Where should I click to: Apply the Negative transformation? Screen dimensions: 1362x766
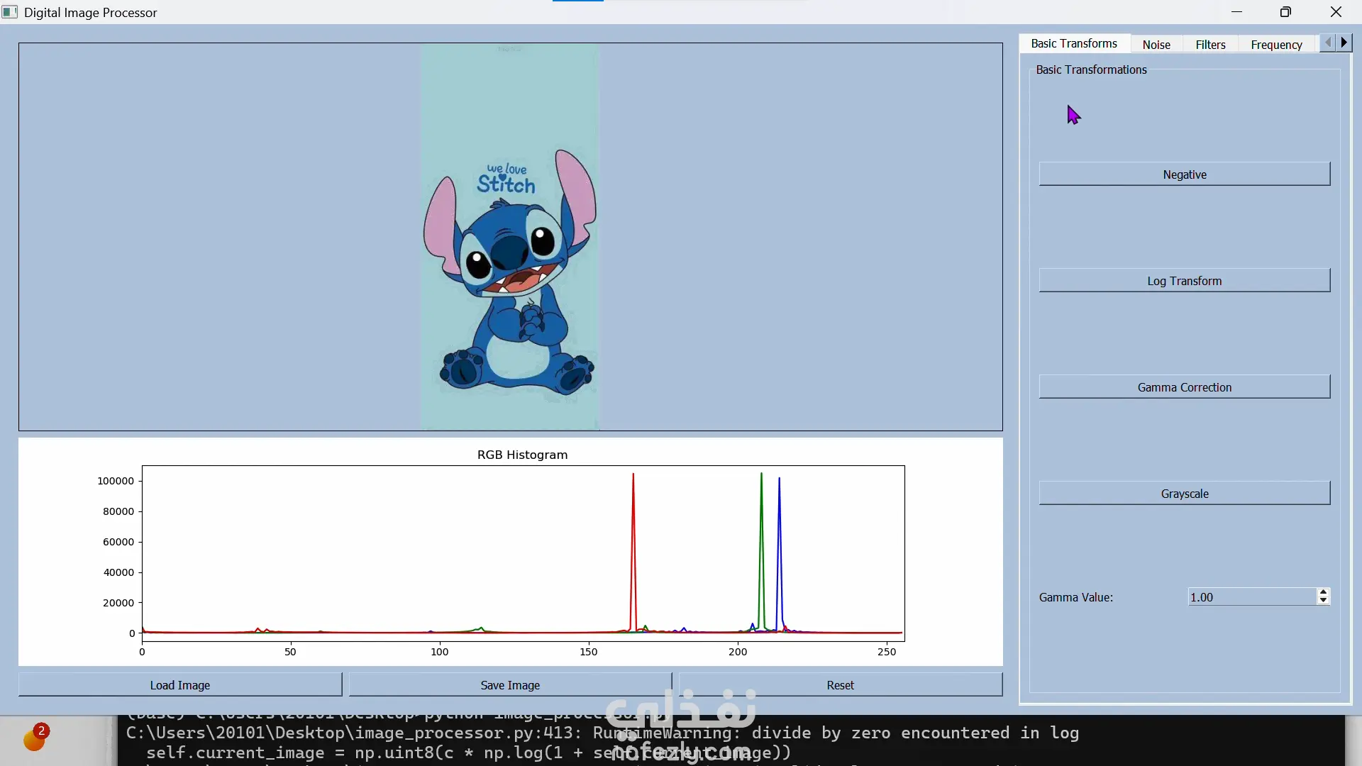tap(1184, 174)
